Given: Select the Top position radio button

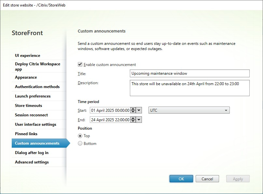Looking at the screenshot, I should point(80,136).
